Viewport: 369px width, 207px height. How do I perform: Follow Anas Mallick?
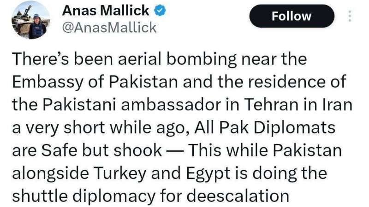tap(292, 16)
